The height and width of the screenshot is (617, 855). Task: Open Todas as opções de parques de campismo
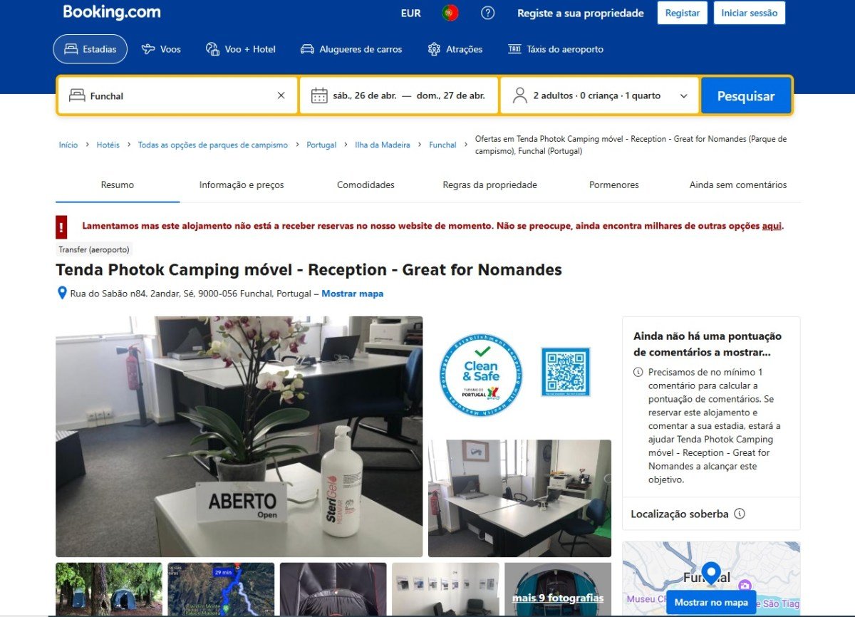pyautogui.click(x=213, y=145)
